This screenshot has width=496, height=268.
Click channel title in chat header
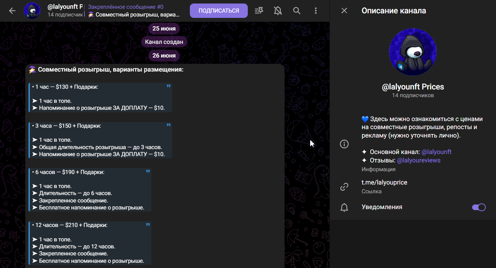65,7
